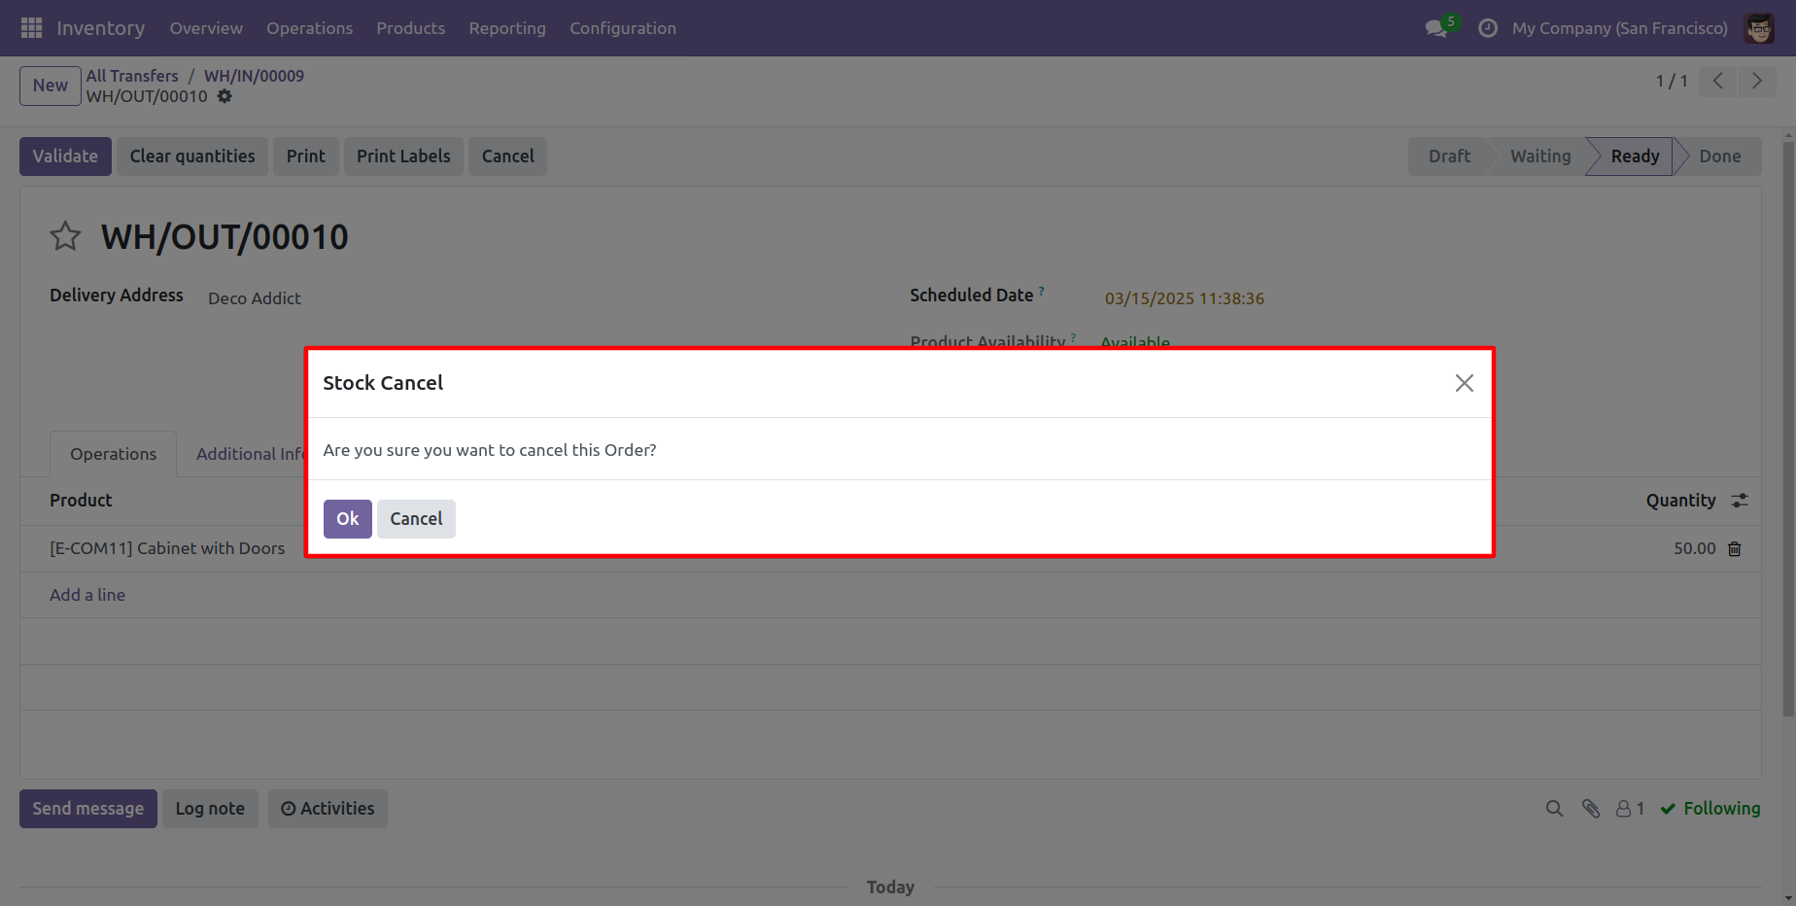Open the apps grid menu icon

[31, 28]
